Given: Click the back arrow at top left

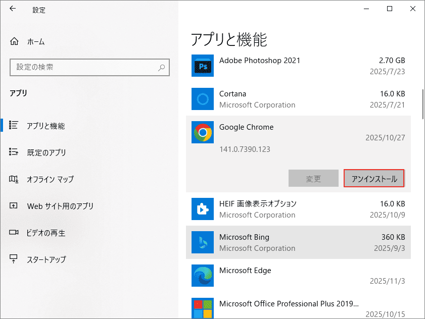Looking at the screenshot, I should pyautogui.click(x=12, y=9).
